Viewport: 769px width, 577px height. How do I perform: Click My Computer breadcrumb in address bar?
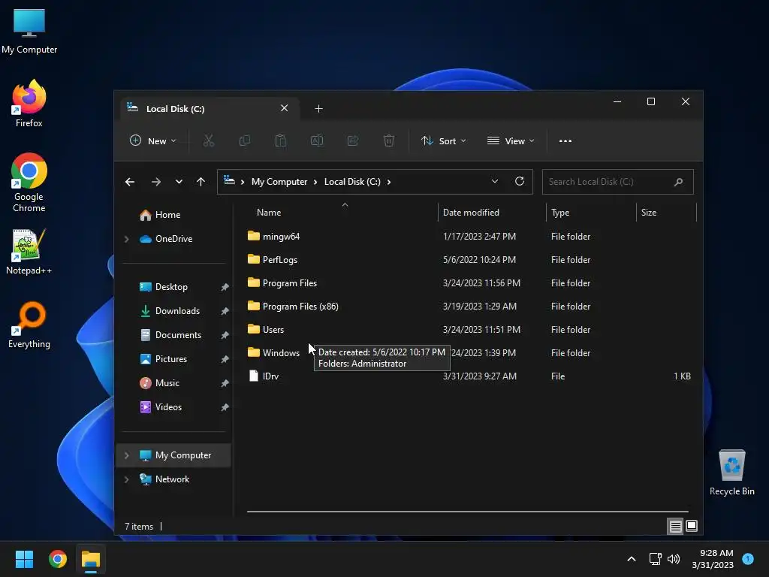point(279,182)
